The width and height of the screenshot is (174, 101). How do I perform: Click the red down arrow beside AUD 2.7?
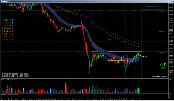click(13, 37)
